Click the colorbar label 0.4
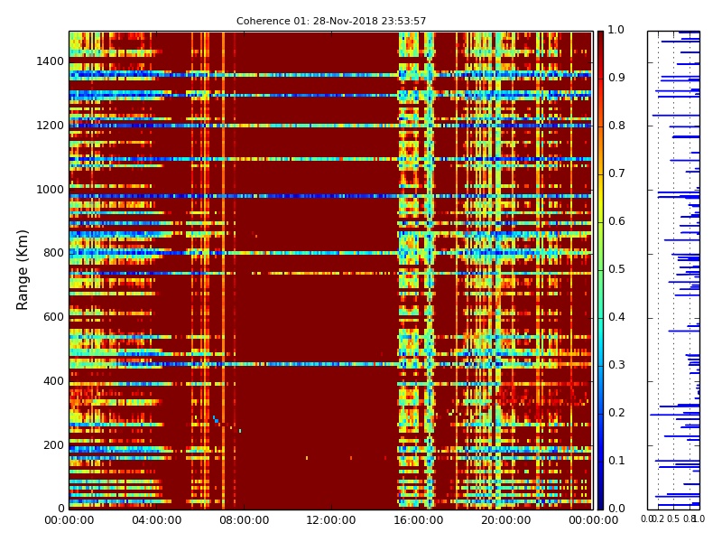Screen dimensions: 722x542 (616, 317)
